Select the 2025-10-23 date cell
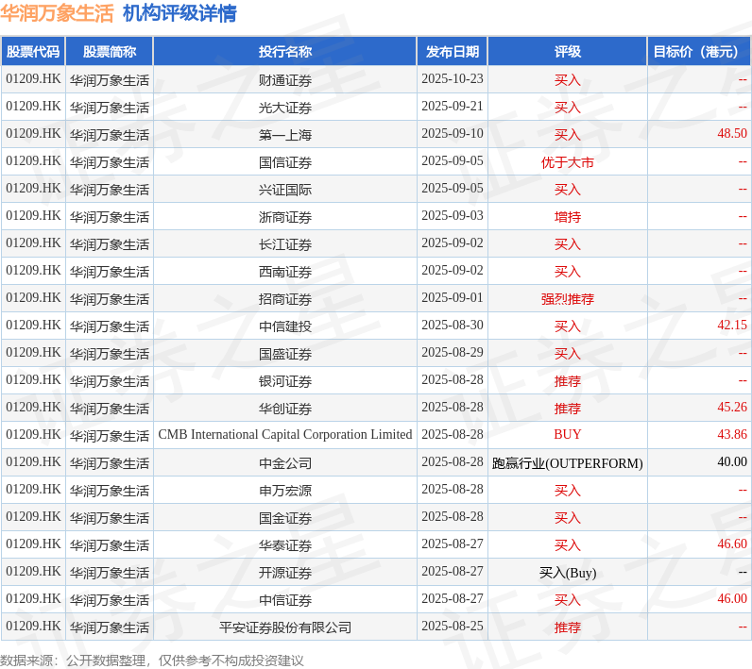 (x=453, y=79)
